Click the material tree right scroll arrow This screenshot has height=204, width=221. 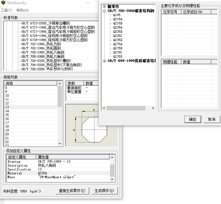153,108
